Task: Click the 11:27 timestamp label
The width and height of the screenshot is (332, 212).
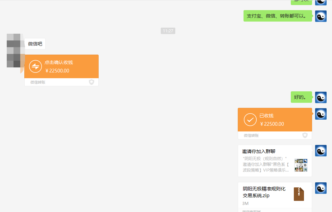Action: pos(168,31)
